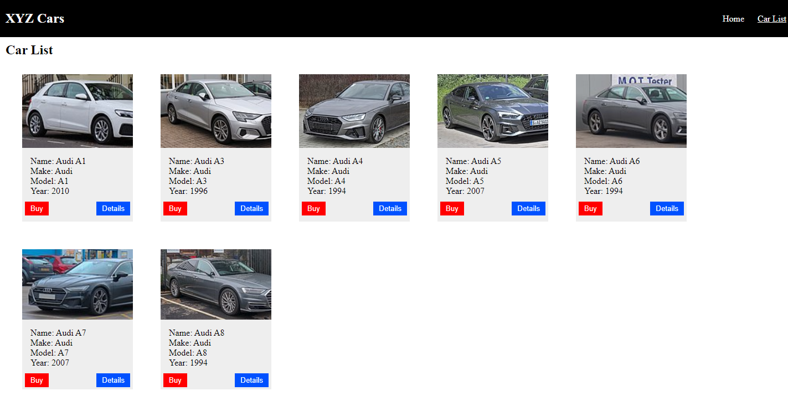This screenshot has height=406, width=788.
Task: Buy the Audi A7
Action: [37, 380]
